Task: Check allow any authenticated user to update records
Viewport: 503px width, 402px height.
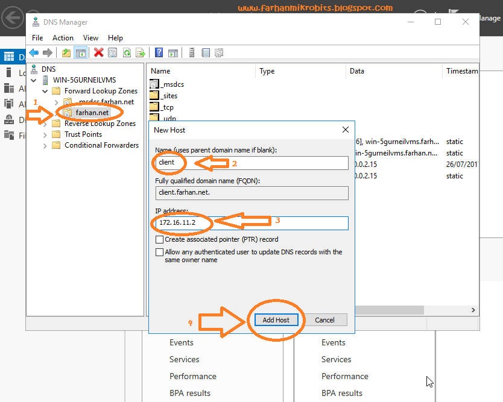Action: tap(160, 252)
